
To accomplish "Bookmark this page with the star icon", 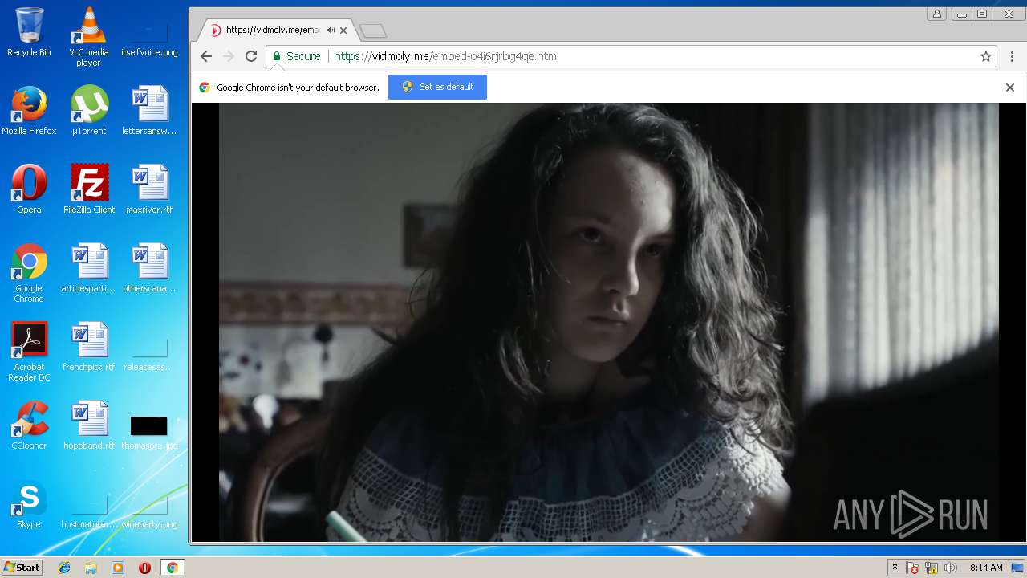I will 986,56.
